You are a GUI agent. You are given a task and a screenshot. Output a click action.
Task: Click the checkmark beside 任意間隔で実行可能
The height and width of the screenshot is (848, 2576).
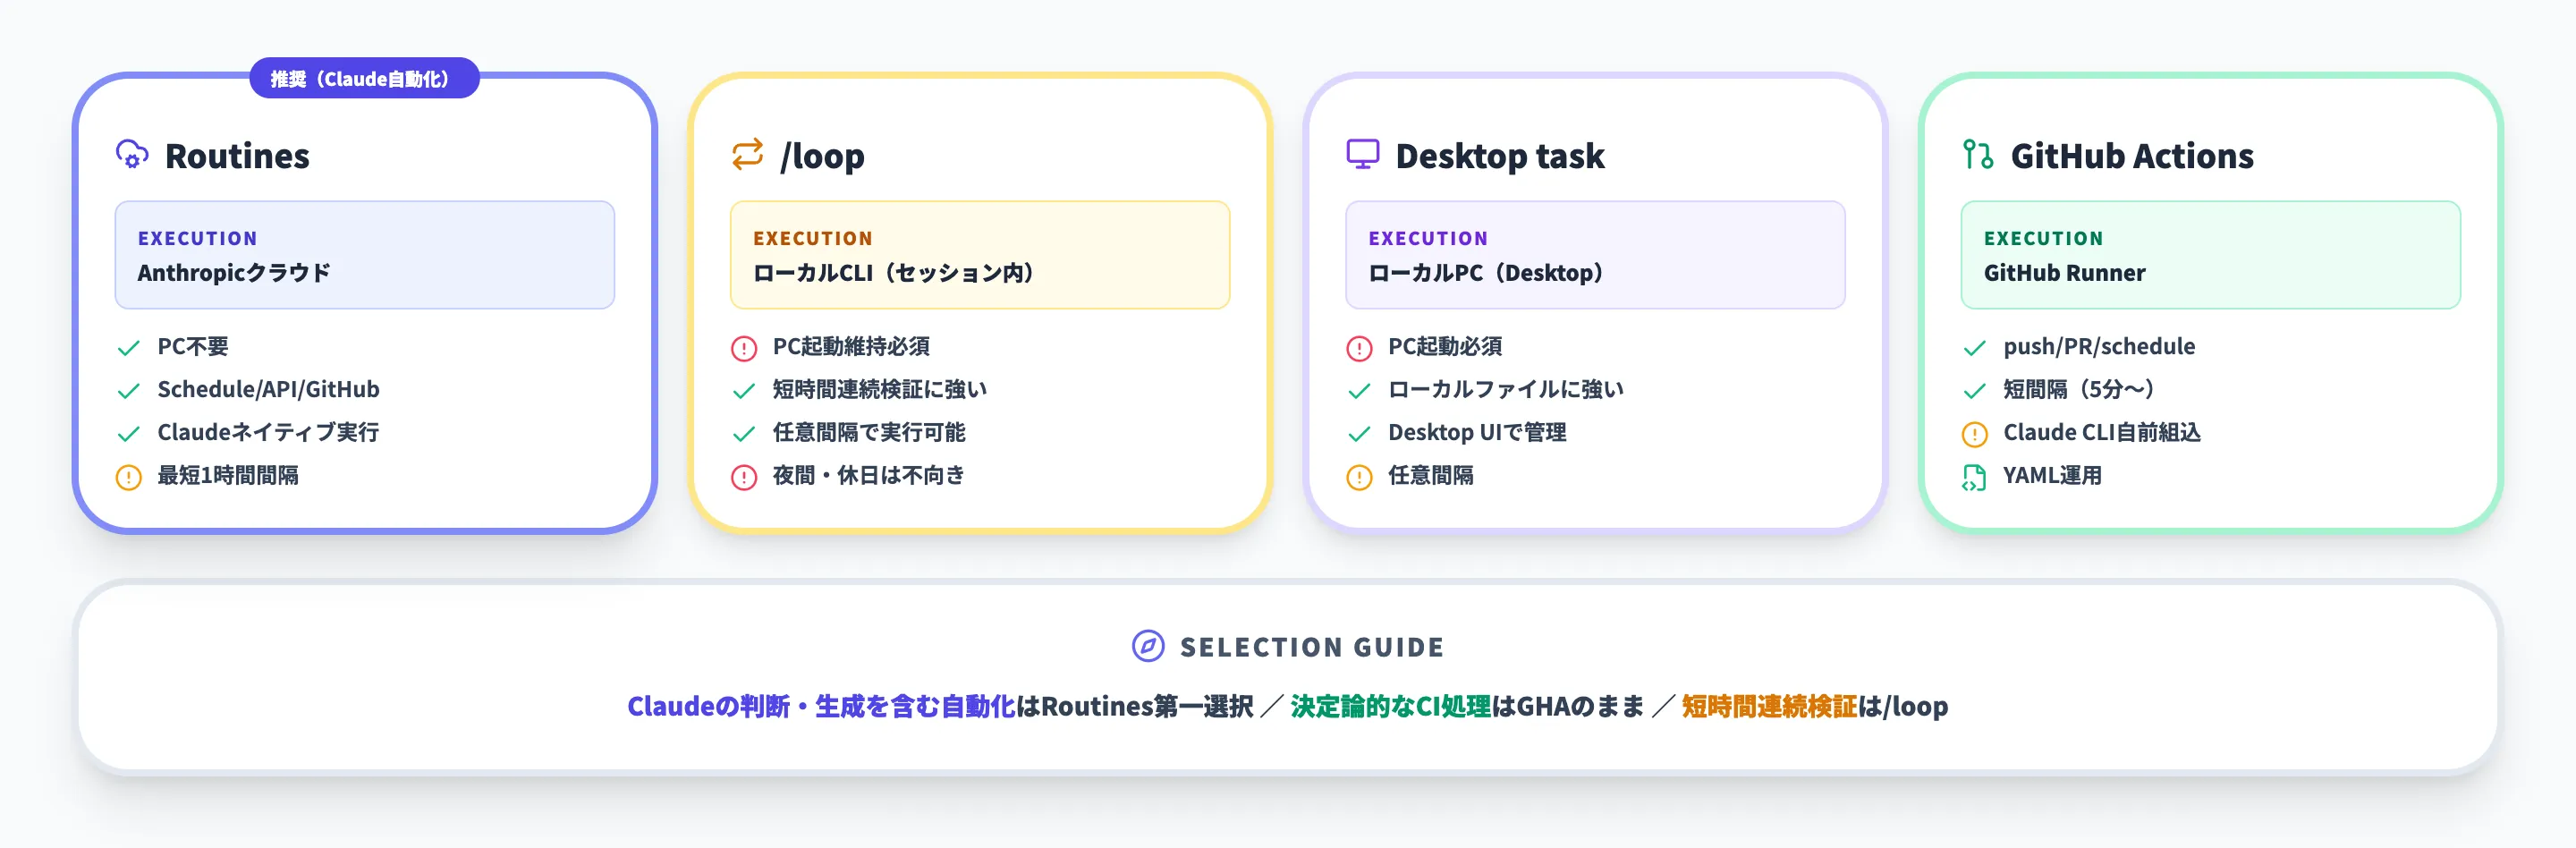(x=744, y=434)
